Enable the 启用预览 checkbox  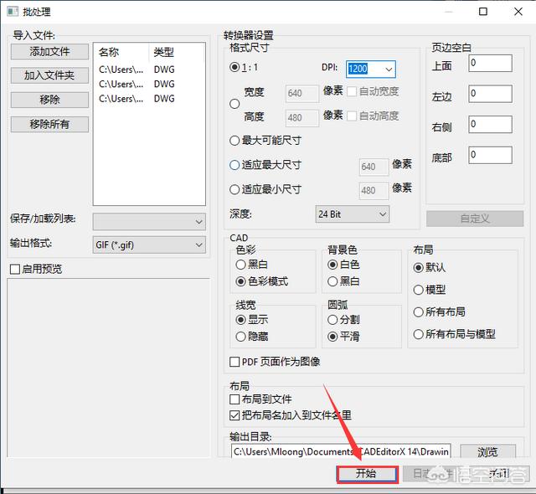[15, 270]
